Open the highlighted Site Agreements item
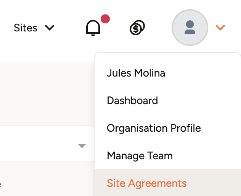 click(x=147, y=183)
